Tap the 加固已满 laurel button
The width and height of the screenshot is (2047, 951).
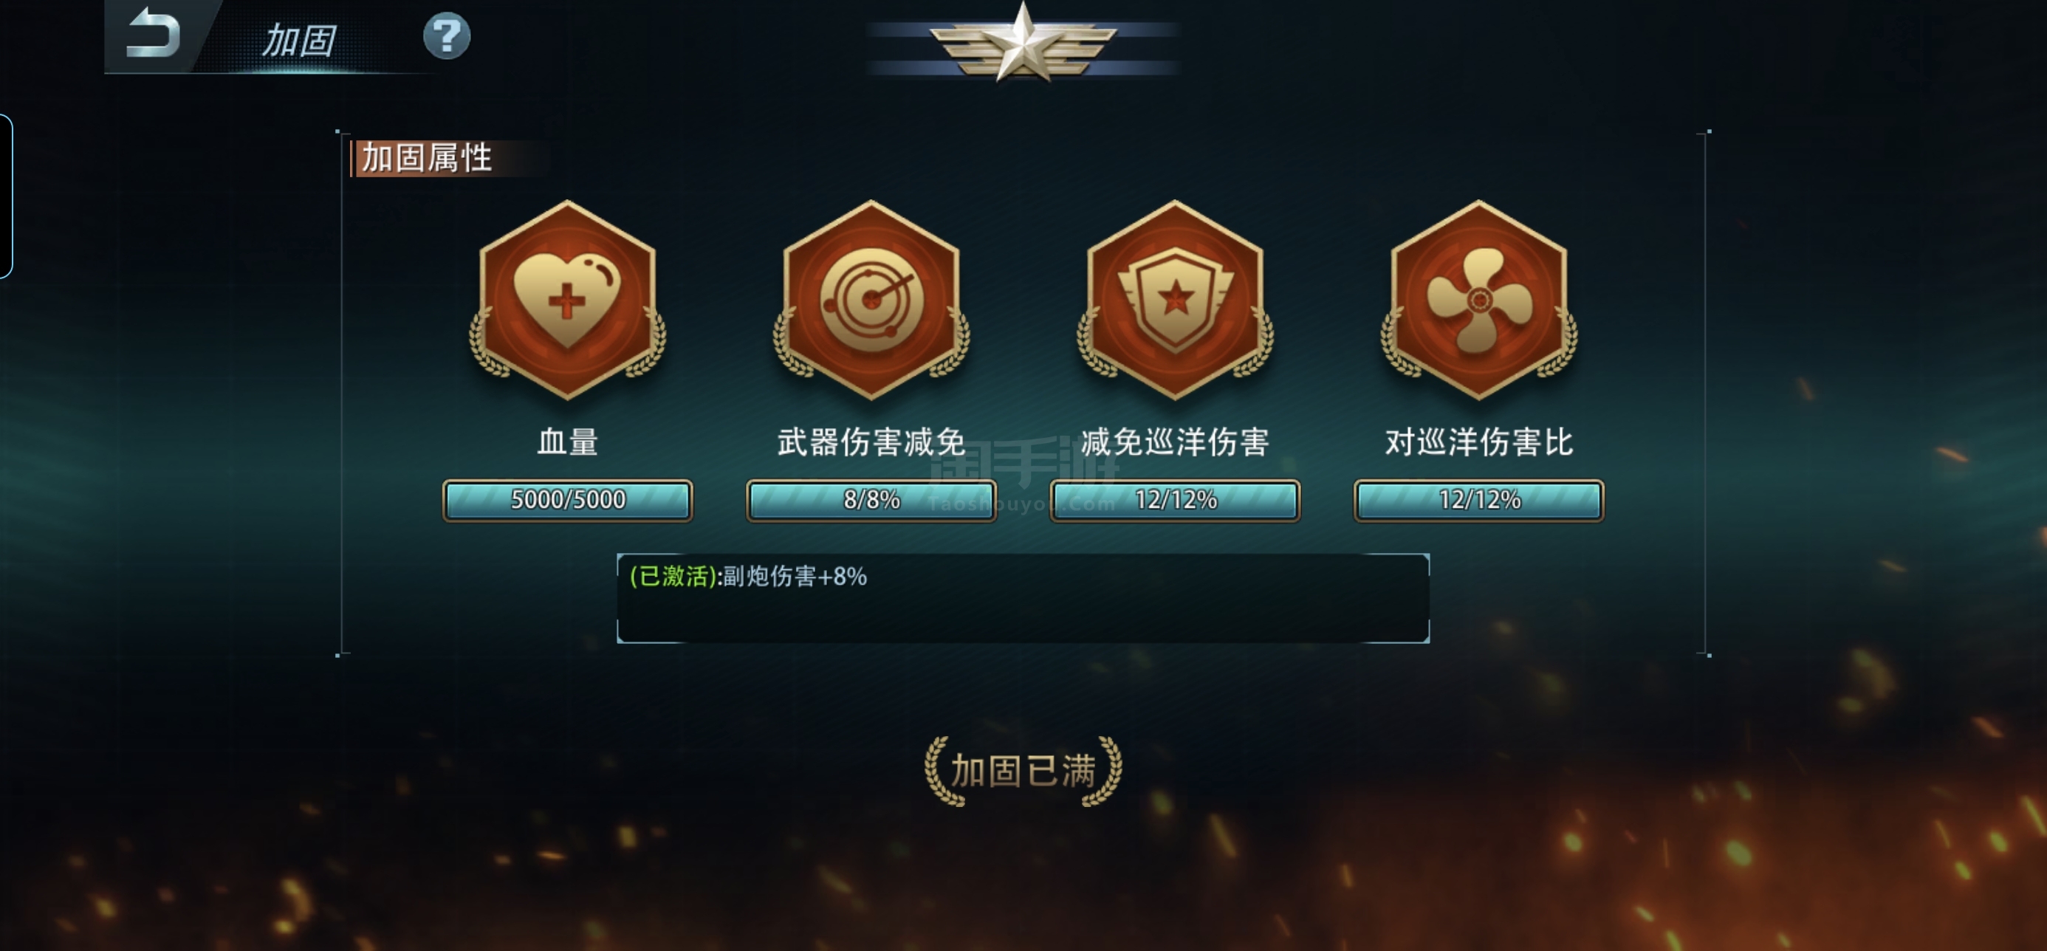click(1023, 771)
